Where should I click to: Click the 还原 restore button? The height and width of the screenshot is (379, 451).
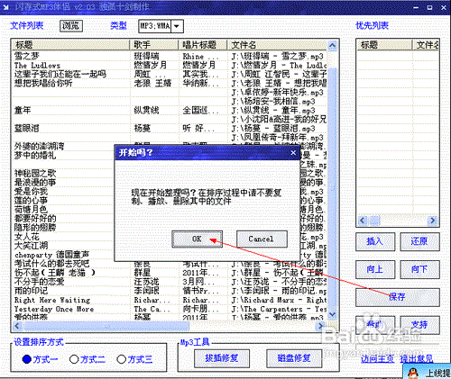point(419,241)
